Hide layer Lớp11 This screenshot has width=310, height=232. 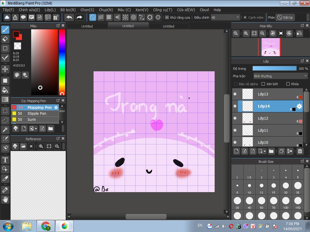click(x=235, y=130)
